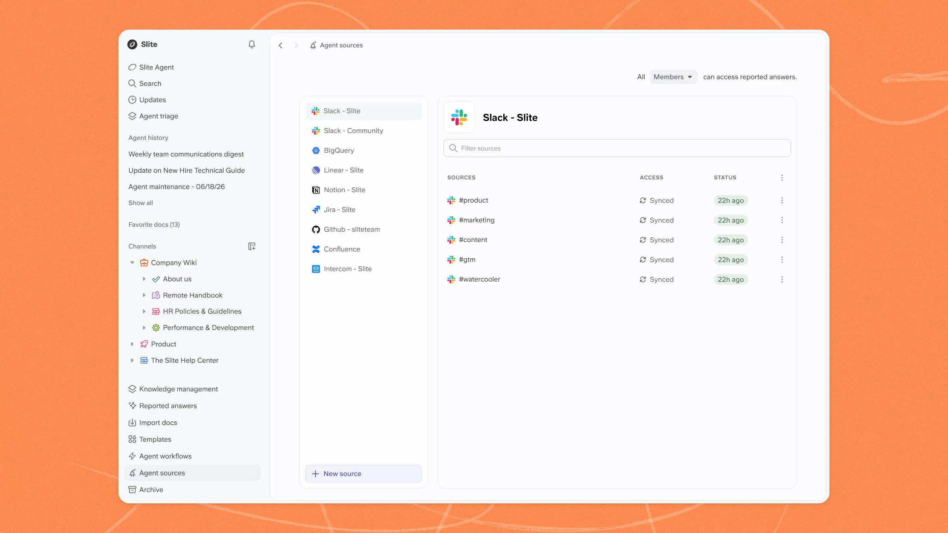Click the magnifier icon in Filter sources

[453, 148]
